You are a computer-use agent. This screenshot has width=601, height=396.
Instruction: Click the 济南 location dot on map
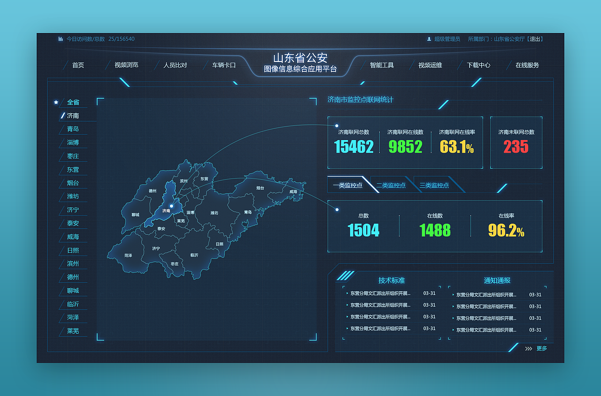click(x=171, y=206)
